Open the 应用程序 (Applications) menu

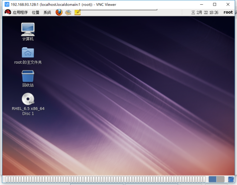[x=20, y=12]
